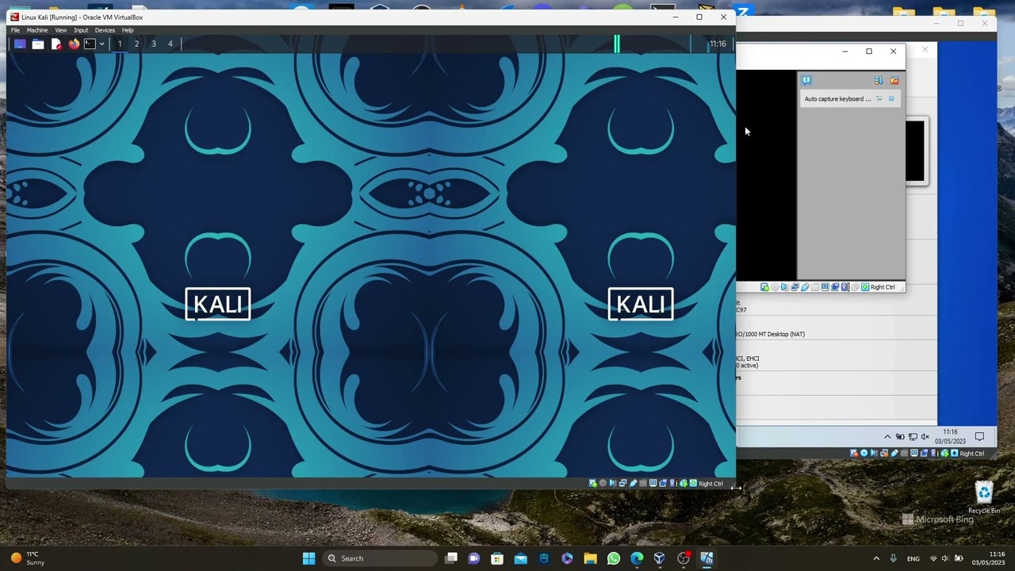Toggle keyboard capture icon in Kali VM status bar
The height and width of the screenshot is (571, 1015).
(x=693, y=483)
